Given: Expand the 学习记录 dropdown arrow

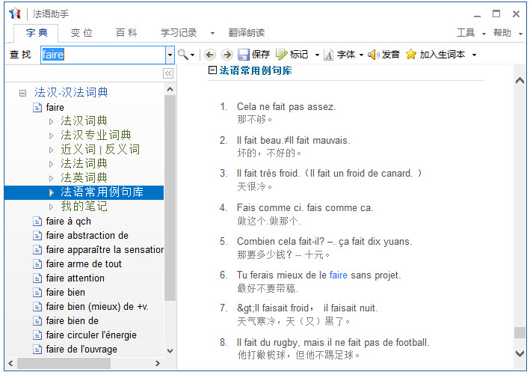Looking at the screenshot, I should [212, 33].
